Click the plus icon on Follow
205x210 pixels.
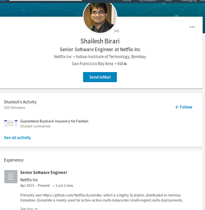177,107
